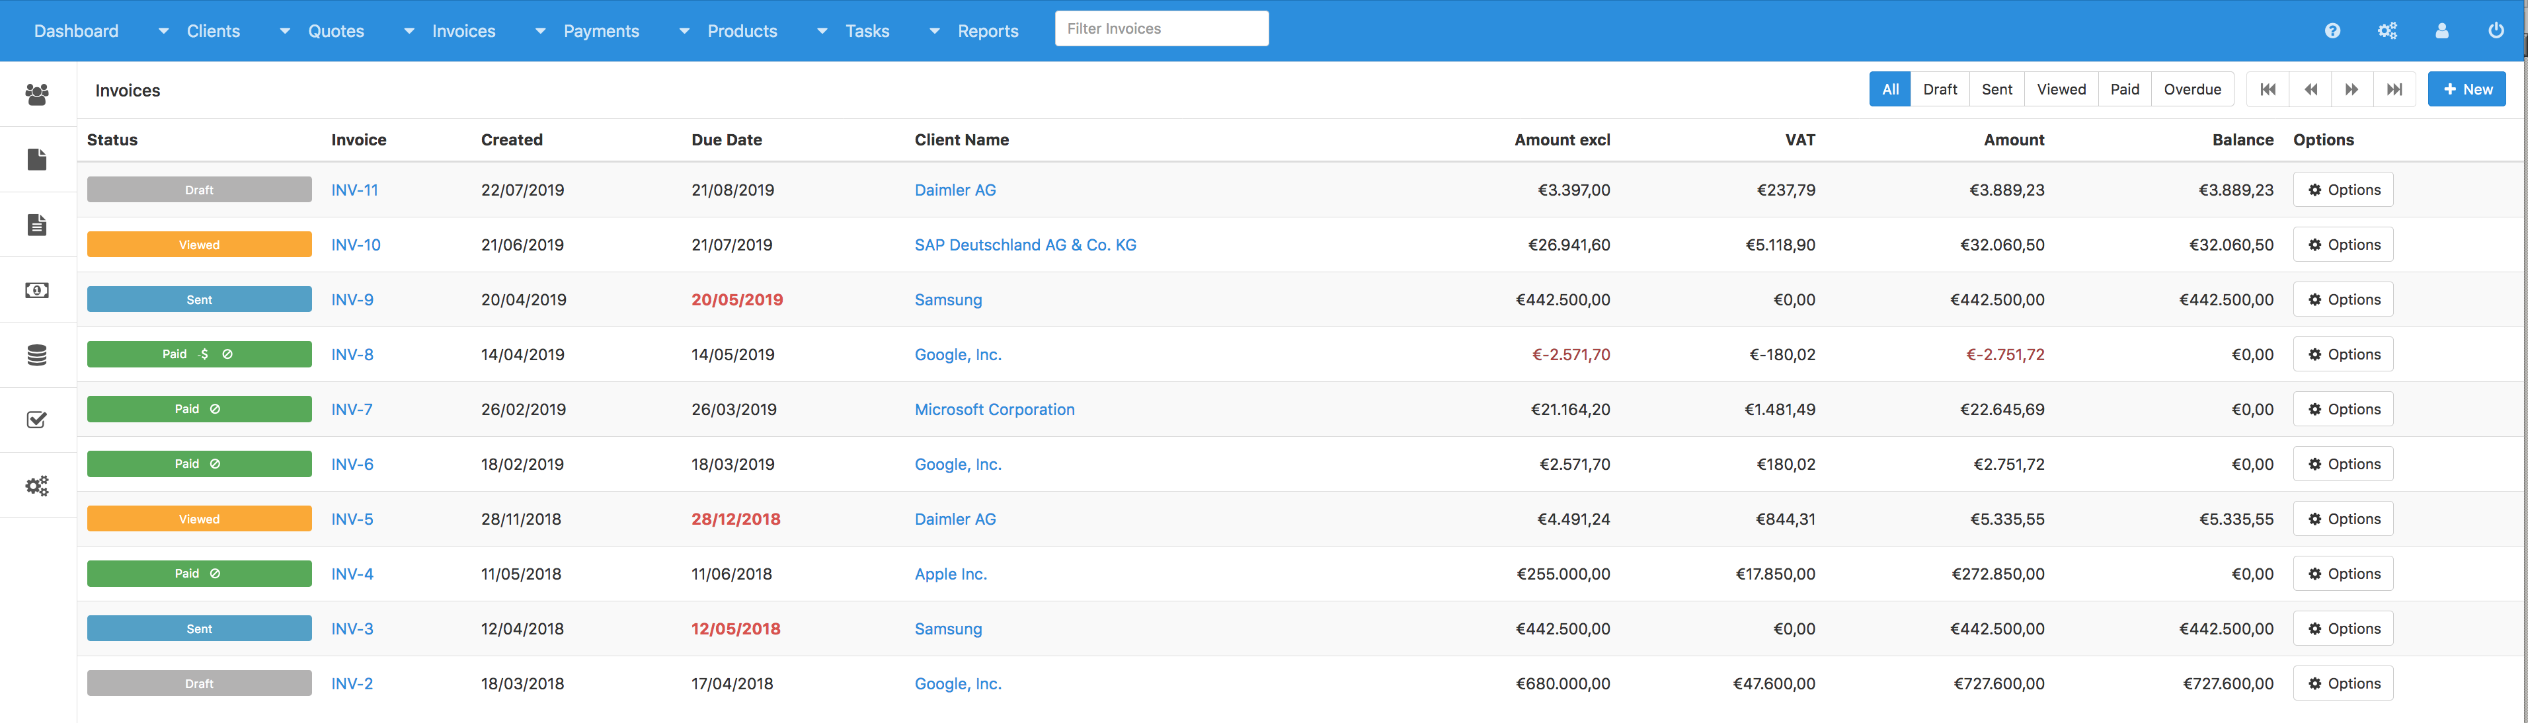Image resolution: width=2528 pixels, height=723 pixels.
Task: Expand the Reports menu dropdown arrow
Action: (934, 32)
